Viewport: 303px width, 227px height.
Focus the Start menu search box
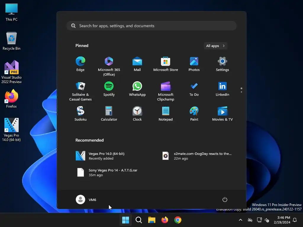click(x=151, y=26)
